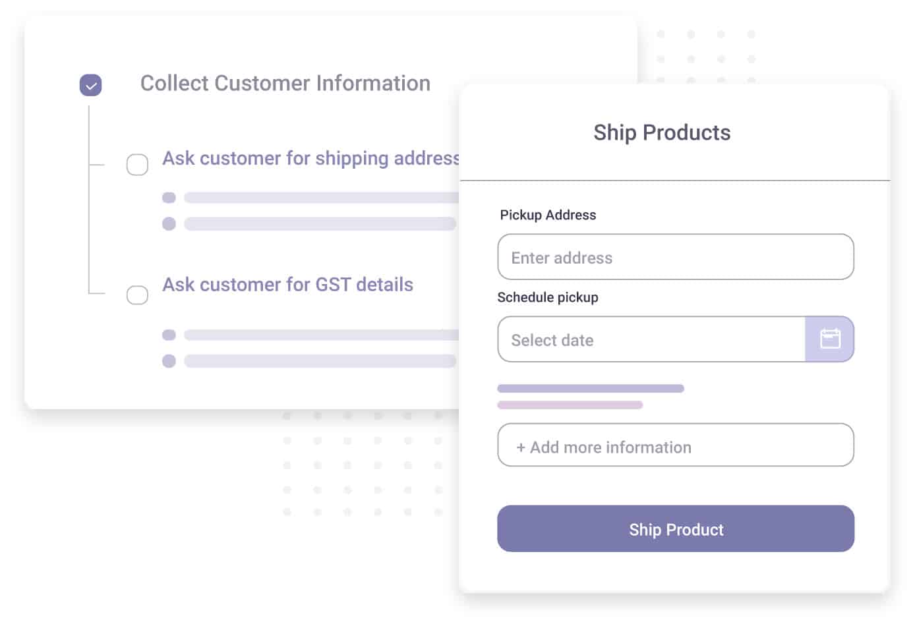Open the Ask customer for GST details item
Screen dimensions: 915x626
287,285
